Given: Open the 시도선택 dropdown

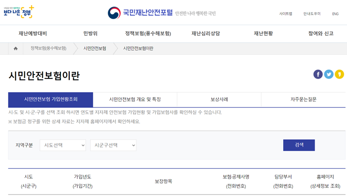Looking at the screenshot, I should click(63, 145).
